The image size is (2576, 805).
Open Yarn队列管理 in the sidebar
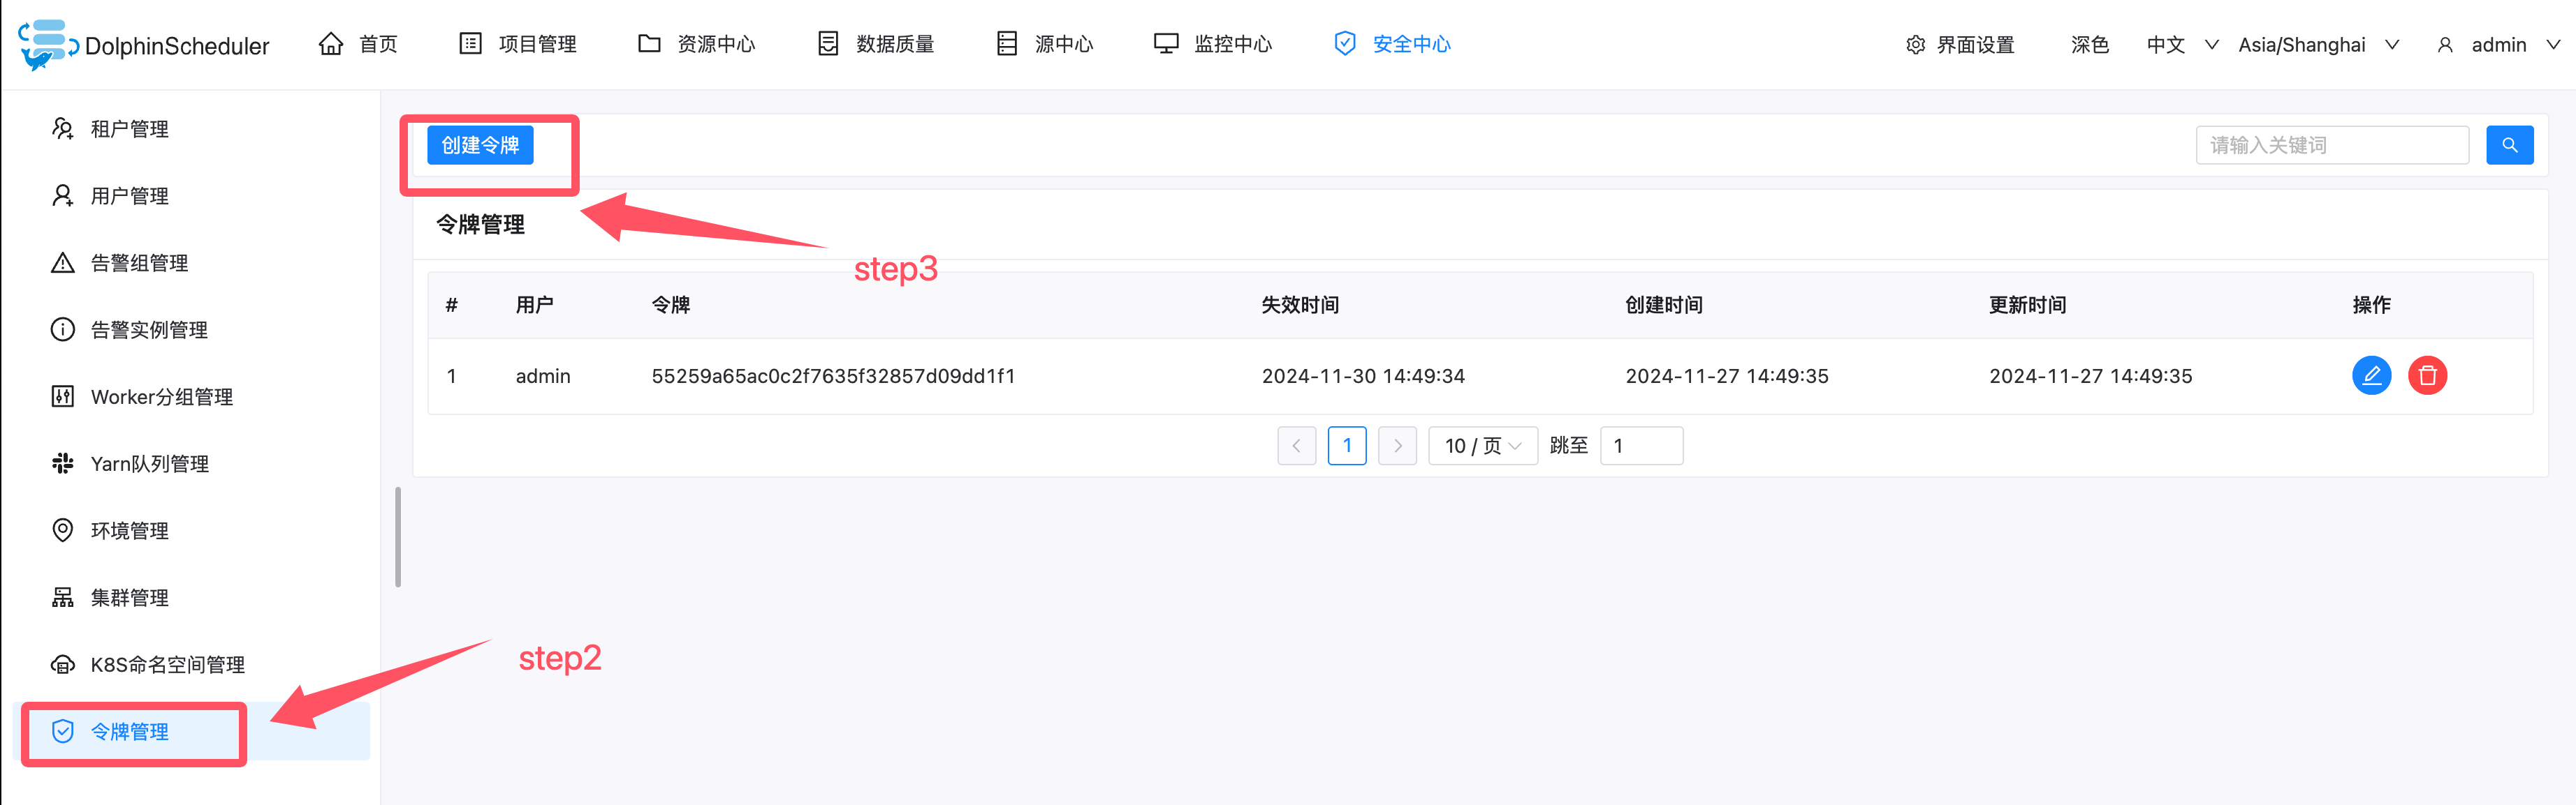149,463
